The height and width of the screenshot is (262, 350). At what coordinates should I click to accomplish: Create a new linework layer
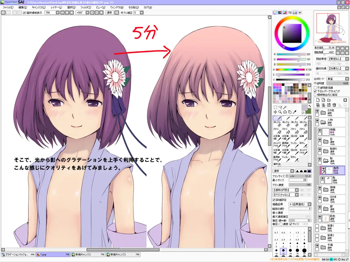click(323, 100)
